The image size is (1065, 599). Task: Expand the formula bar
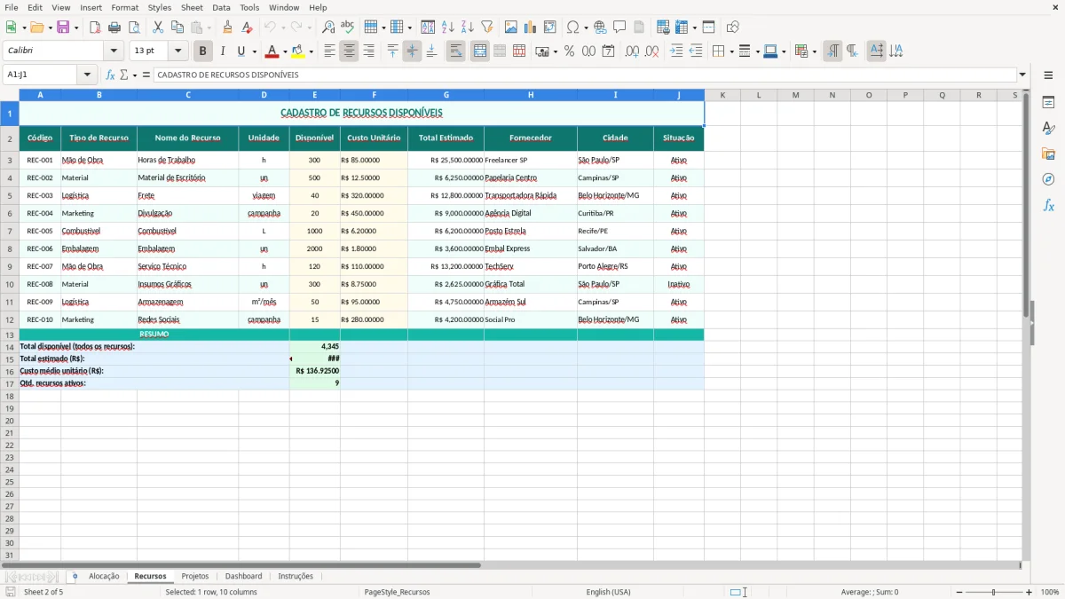(1023, 75)
